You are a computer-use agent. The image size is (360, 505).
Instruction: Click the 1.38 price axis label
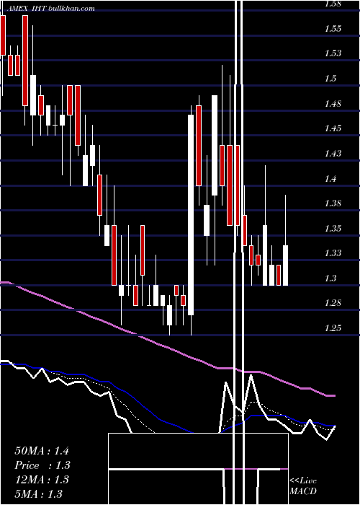point(333,203)
